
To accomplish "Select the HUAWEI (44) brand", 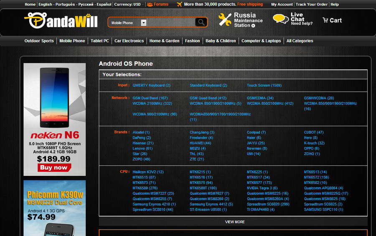I will pyautogui.click(x=200, y=143).
